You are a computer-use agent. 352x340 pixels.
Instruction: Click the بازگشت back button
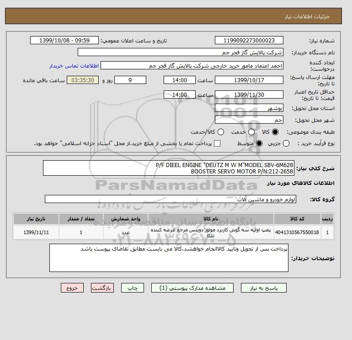[x=102, y=288]
